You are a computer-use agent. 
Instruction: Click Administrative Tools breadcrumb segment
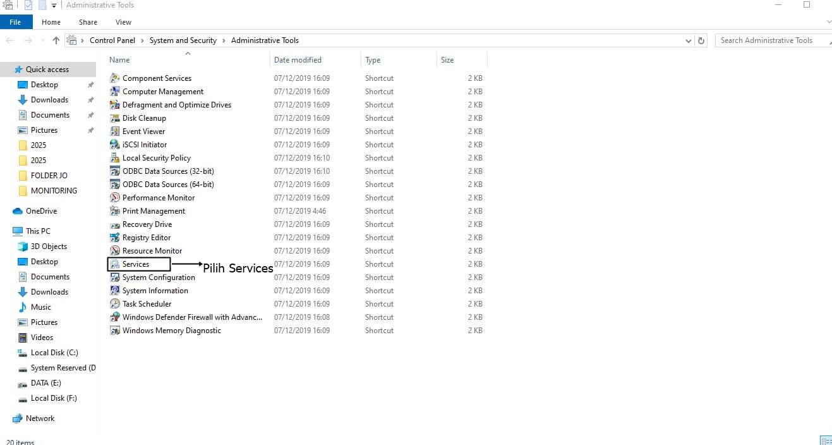tap(265, 40)
